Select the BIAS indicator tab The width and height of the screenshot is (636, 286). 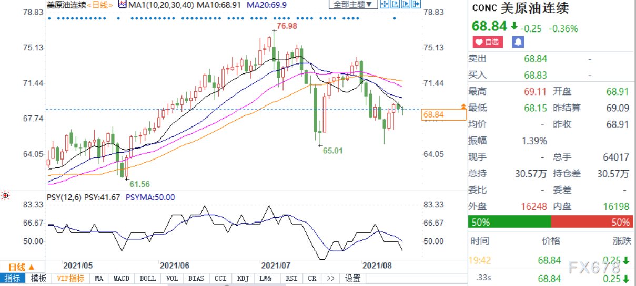pyautogui.click(x=196, y=278)
